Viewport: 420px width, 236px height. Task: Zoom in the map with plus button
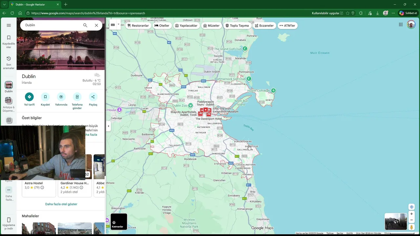pyautogui.click(x=411, y=214)
